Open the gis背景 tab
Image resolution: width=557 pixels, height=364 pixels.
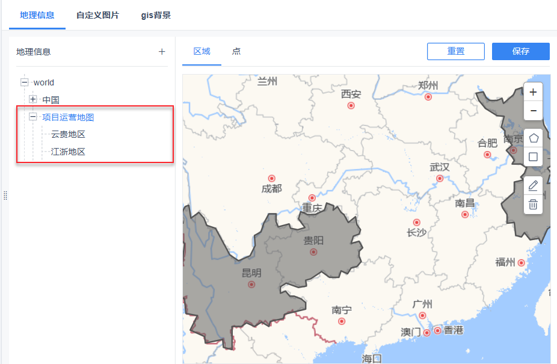coord(156,16)
